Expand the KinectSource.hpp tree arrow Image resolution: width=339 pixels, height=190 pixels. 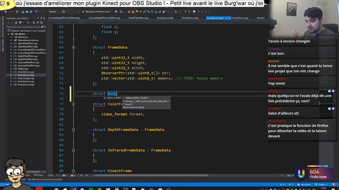pyautogui.click(x=11, y=84)
